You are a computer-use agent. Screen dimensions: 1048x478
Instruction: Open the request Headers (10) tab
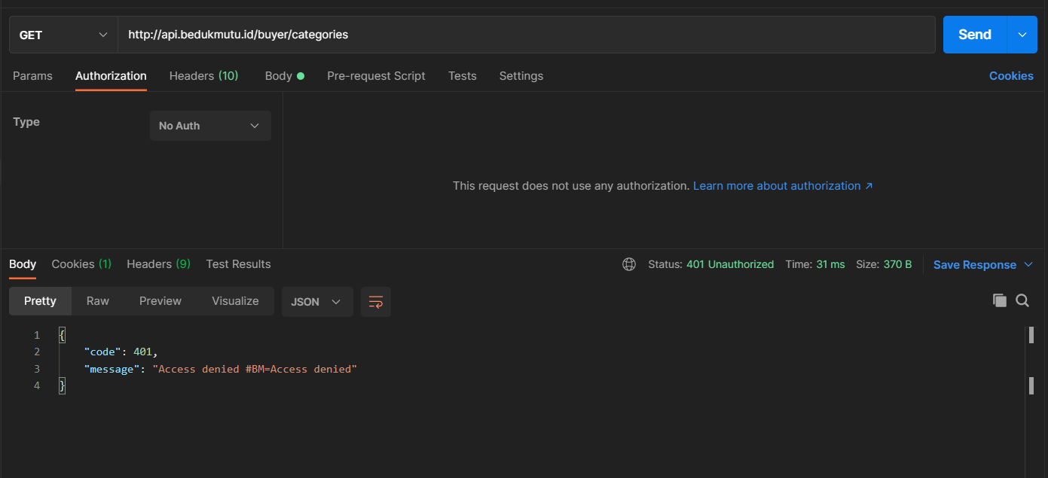203,76
